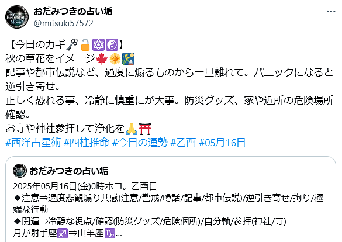Open the #今日の運勢 hashtag
The image size is (342, 242).
[140, 143]
